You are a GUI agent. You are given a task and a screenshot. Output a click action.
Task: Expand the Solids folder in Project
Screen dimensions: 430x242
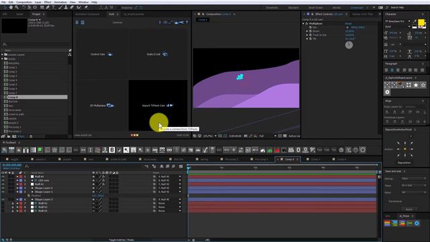tap(3, 58)
